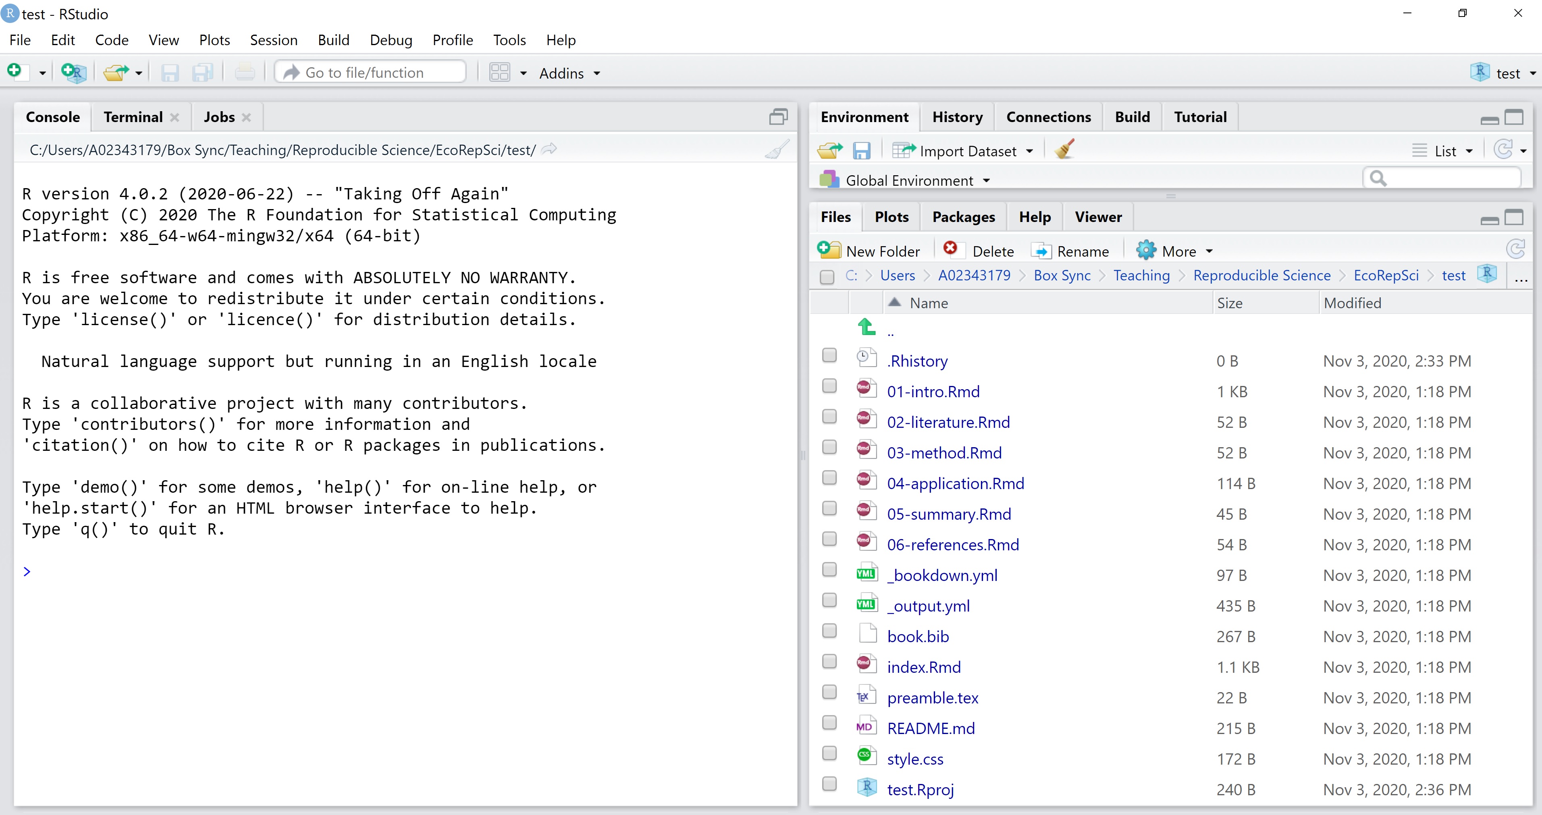Open the Addins dropdown menu
The image size is (1542, 815).
(567, 73)
